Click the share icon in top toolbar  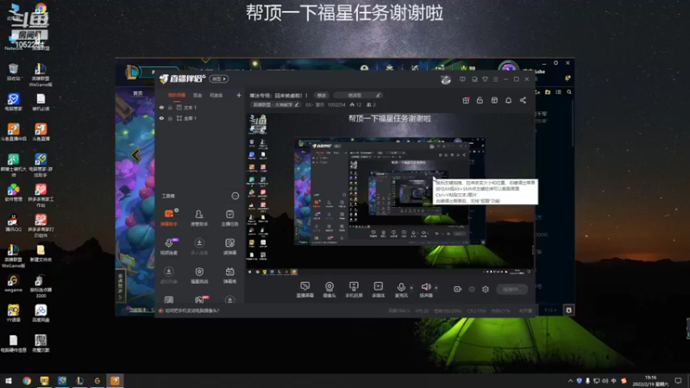(523, 100)
